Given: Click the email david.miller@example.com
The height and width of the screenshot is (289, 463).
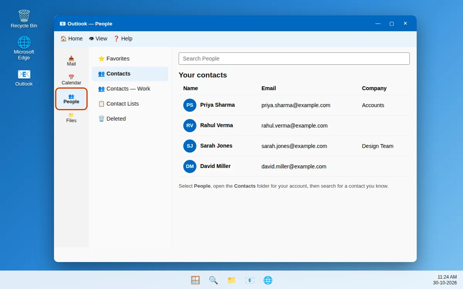Looking at the screenshot, I should coord(294,166).
